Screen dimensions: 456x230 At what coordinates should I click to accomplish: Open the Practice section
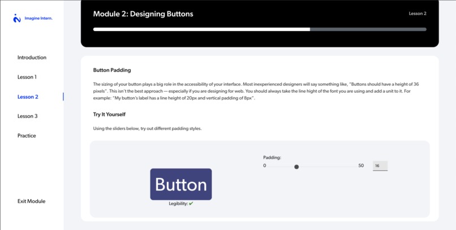27,136
